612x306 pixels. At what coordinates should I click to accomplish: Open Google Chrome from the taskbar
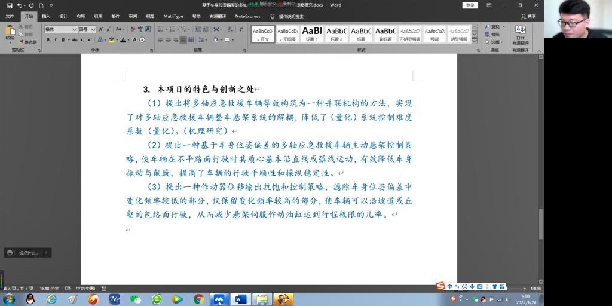click(199, 299)
